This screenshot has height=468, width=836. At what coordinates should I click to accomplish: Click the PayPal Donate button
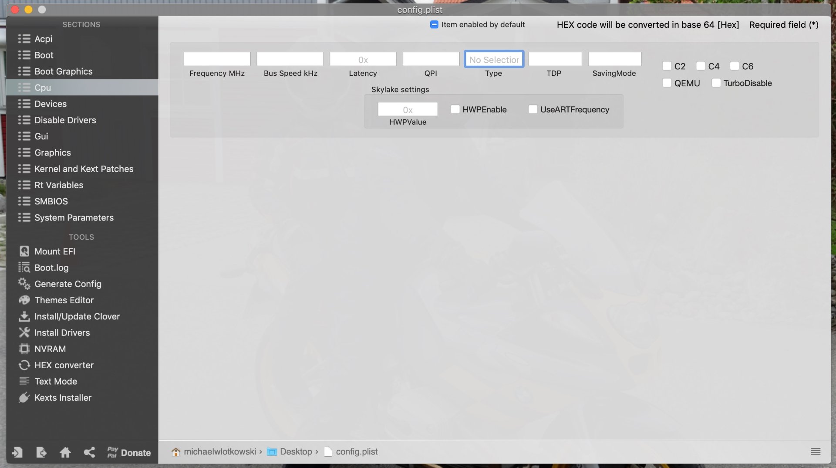point(129,453)
